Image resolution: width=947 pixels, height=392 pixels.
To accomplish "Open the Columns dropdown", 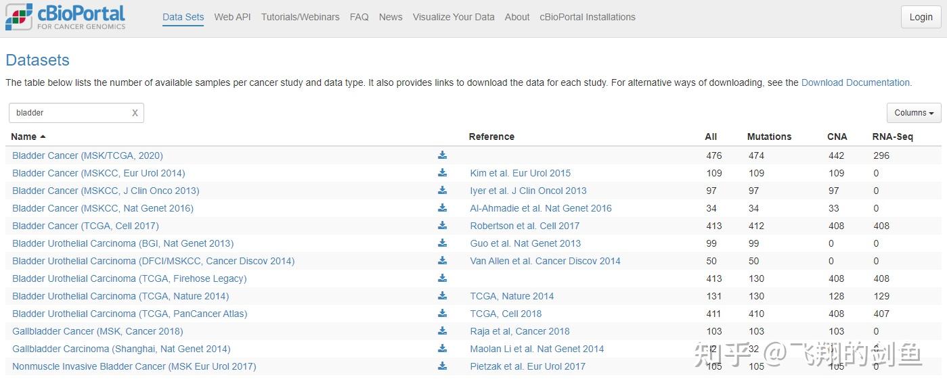I will click(913, 113).
